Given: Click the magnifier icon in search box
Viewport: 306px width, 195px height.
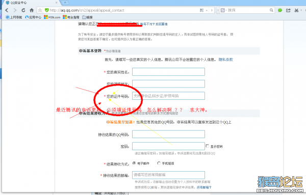Looking at the screenshot, I should click(271, 10).
